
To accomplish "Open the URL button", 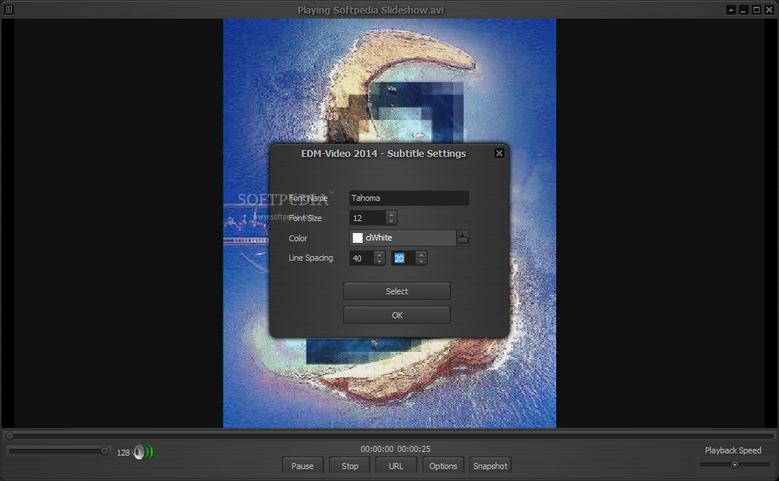I will tap(396, 465).
